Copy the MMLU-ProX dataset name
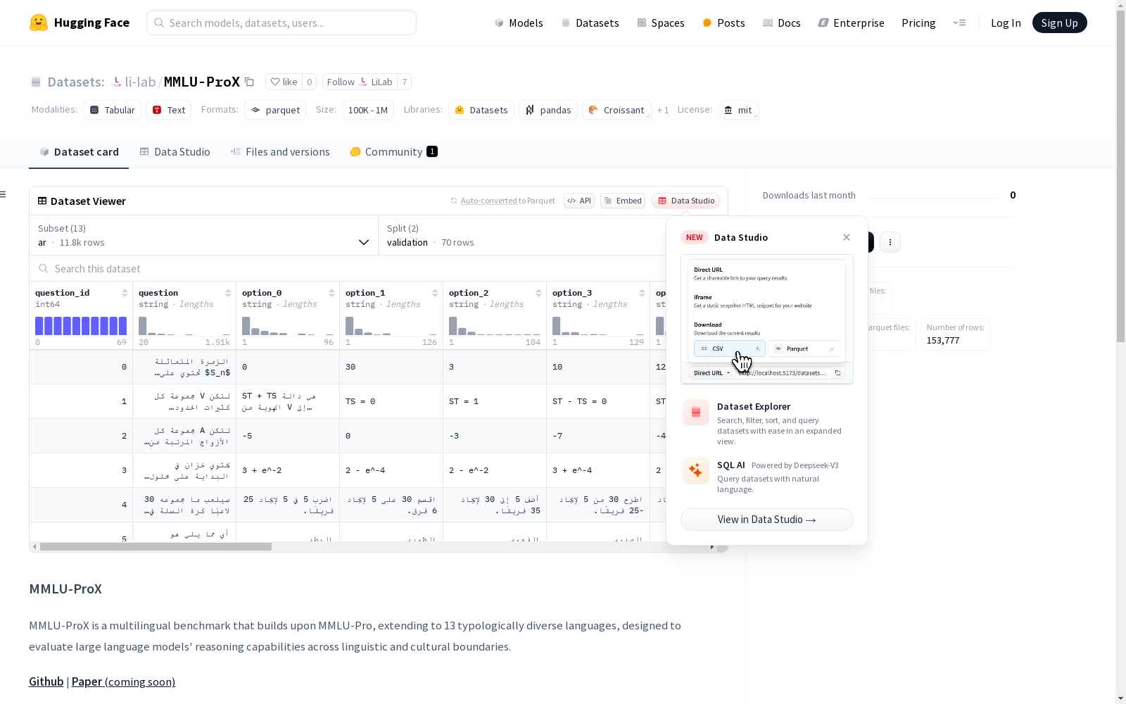The width and height of the screenshot is (1126, 704). (249, 82)
